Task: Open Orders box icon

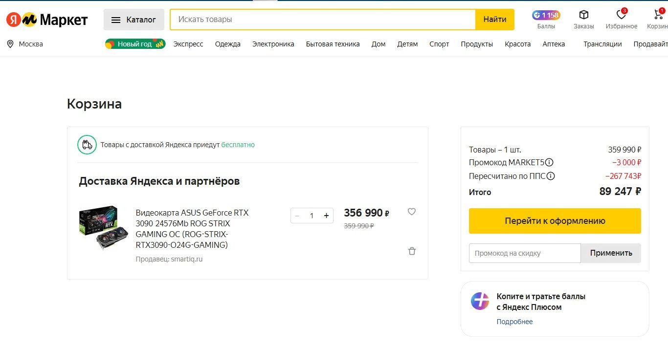Action: pyautogui.click(x=583, y=15)
